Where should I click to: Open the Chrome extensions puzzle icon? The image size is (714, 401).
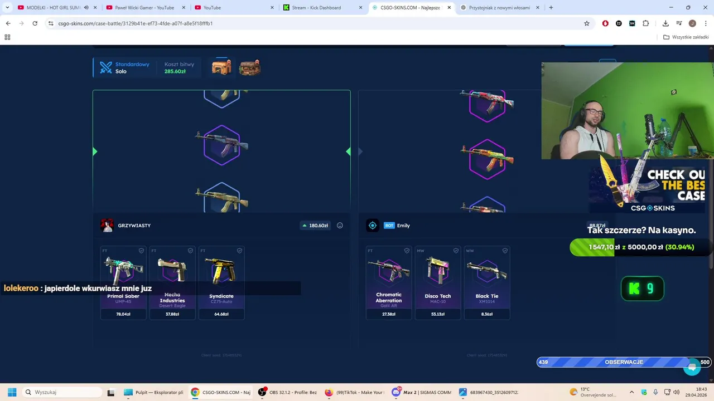point(646,23)
